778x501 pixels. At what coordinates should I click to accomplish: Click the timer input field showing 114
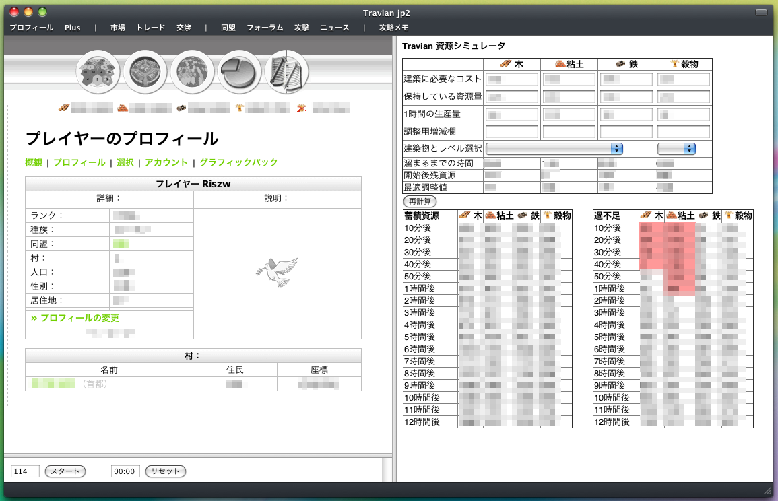point(25,471)
